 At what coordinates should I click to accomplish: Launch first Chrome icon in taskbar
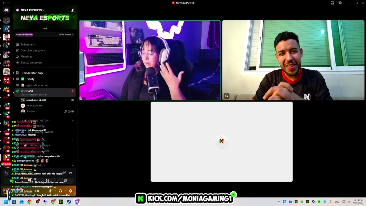pyautogui.click(x=29, y=202)
